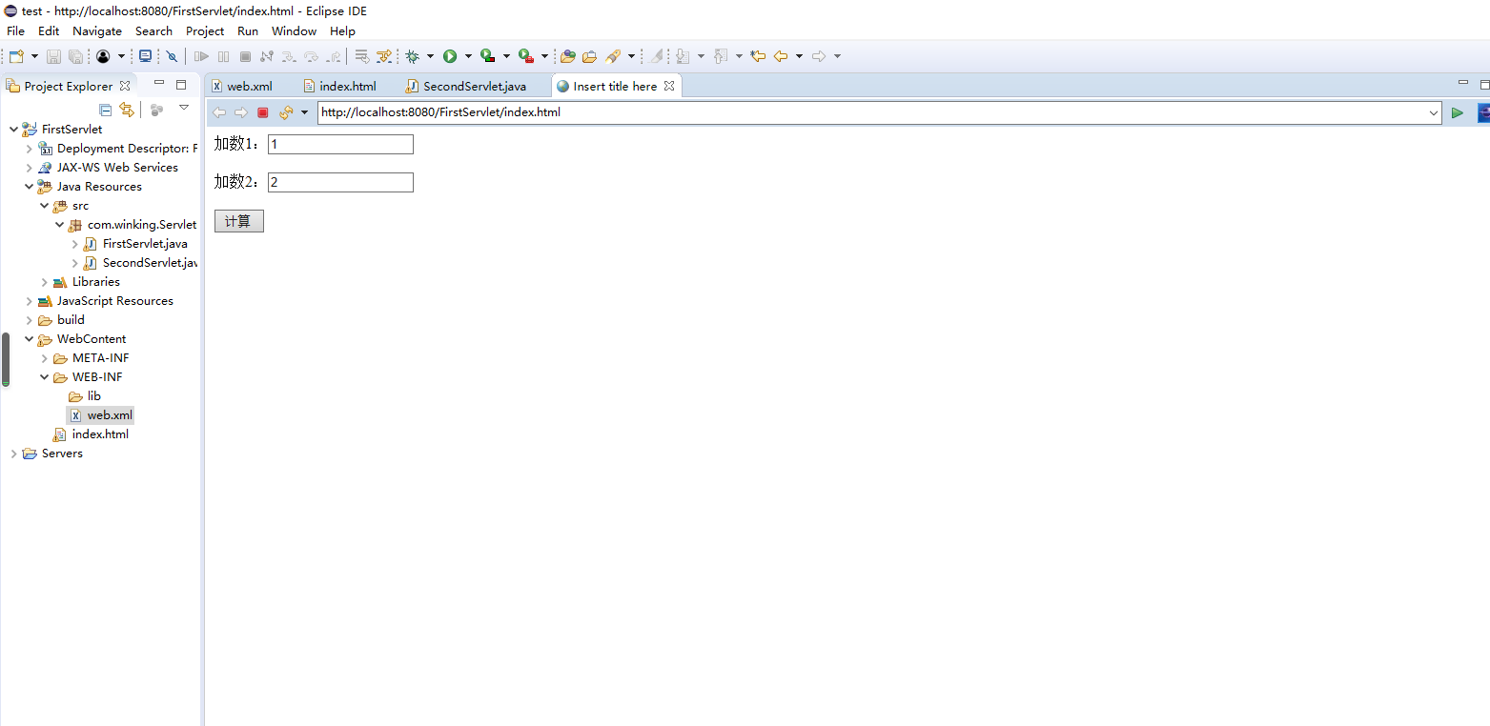Expand the Servers node

pos(13,454)
